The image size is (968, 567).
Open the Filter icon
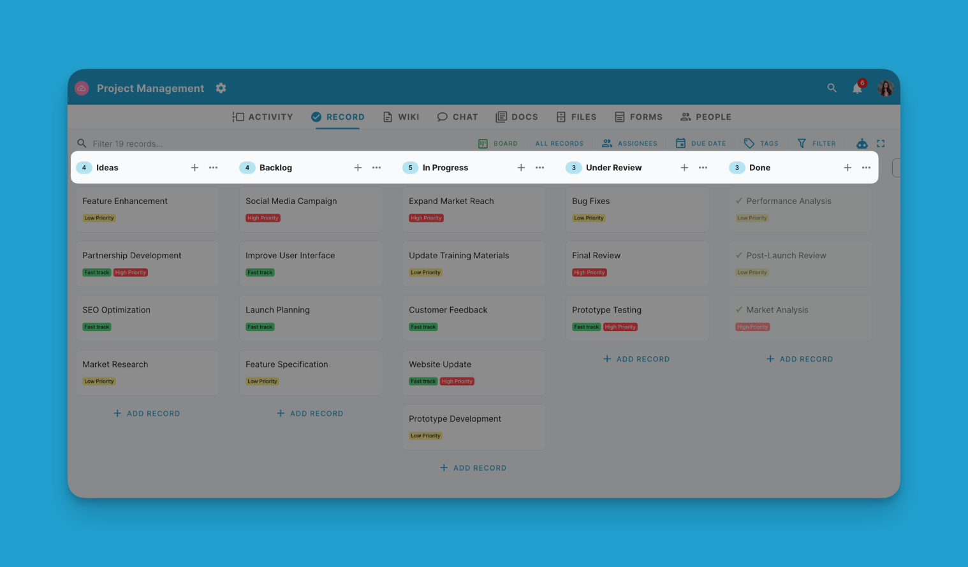(802, 143)
